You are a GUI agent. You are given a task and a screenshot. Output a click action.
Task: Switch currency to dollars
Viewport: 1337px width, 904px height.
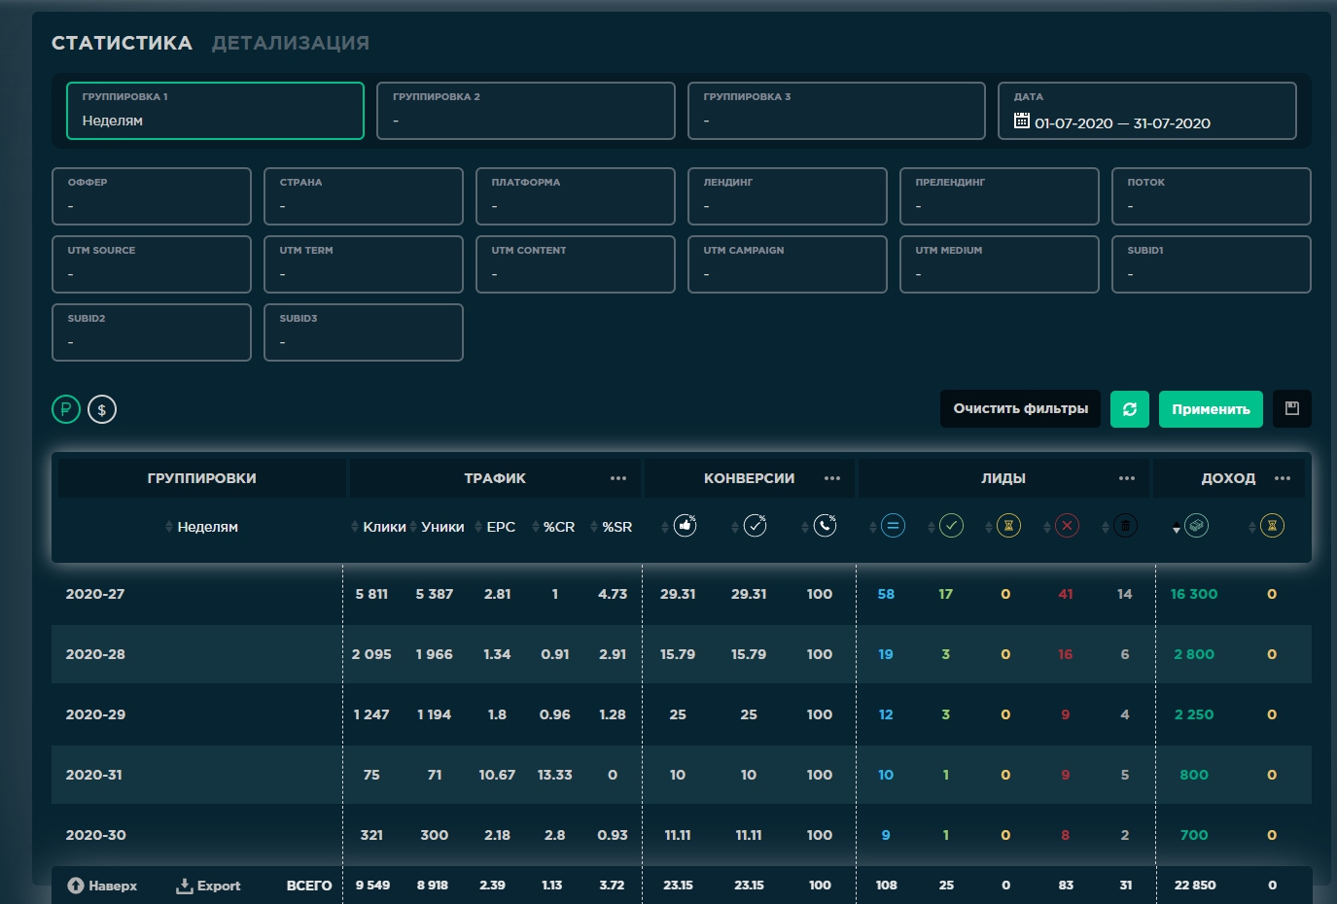point(102,409)
